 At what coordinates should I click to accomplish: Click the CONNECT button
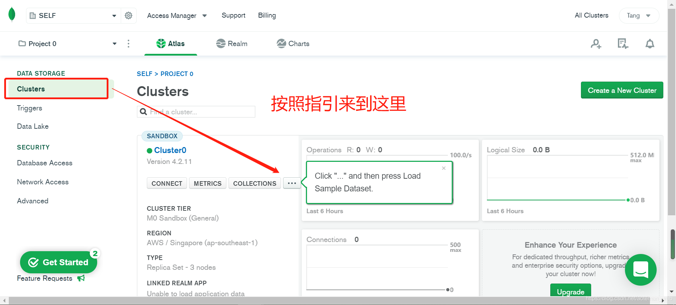167,183
